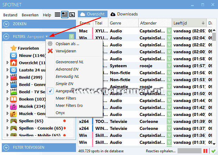Image resolution: width=218 pixels, height=155 pixels.
Task: Click the green filter funnel icon in FILTERS header
Action: (71, 37)
